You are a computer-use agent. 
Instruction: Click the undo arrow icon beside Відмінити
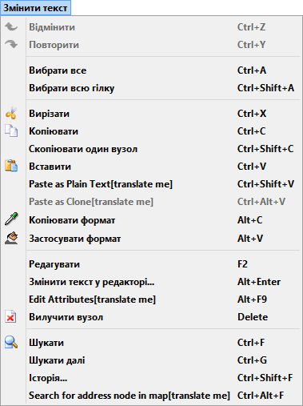click(11, 26)
